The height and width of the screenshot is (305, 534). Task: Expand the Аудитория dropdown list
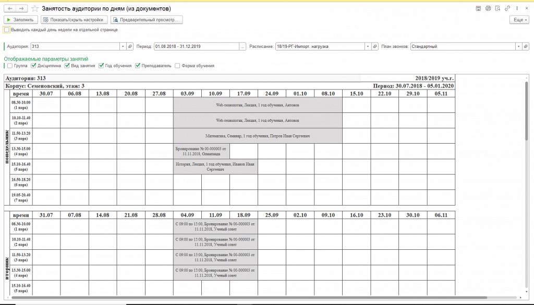pyautogui.click(x=124, y=46)
